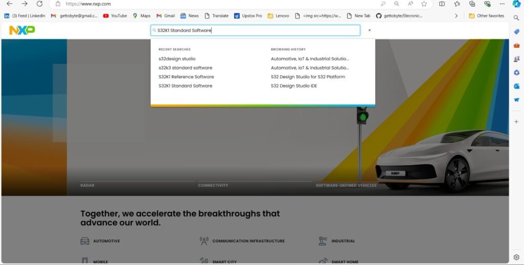
Task: Click the Automotive car icon
Action: [85, 241]
